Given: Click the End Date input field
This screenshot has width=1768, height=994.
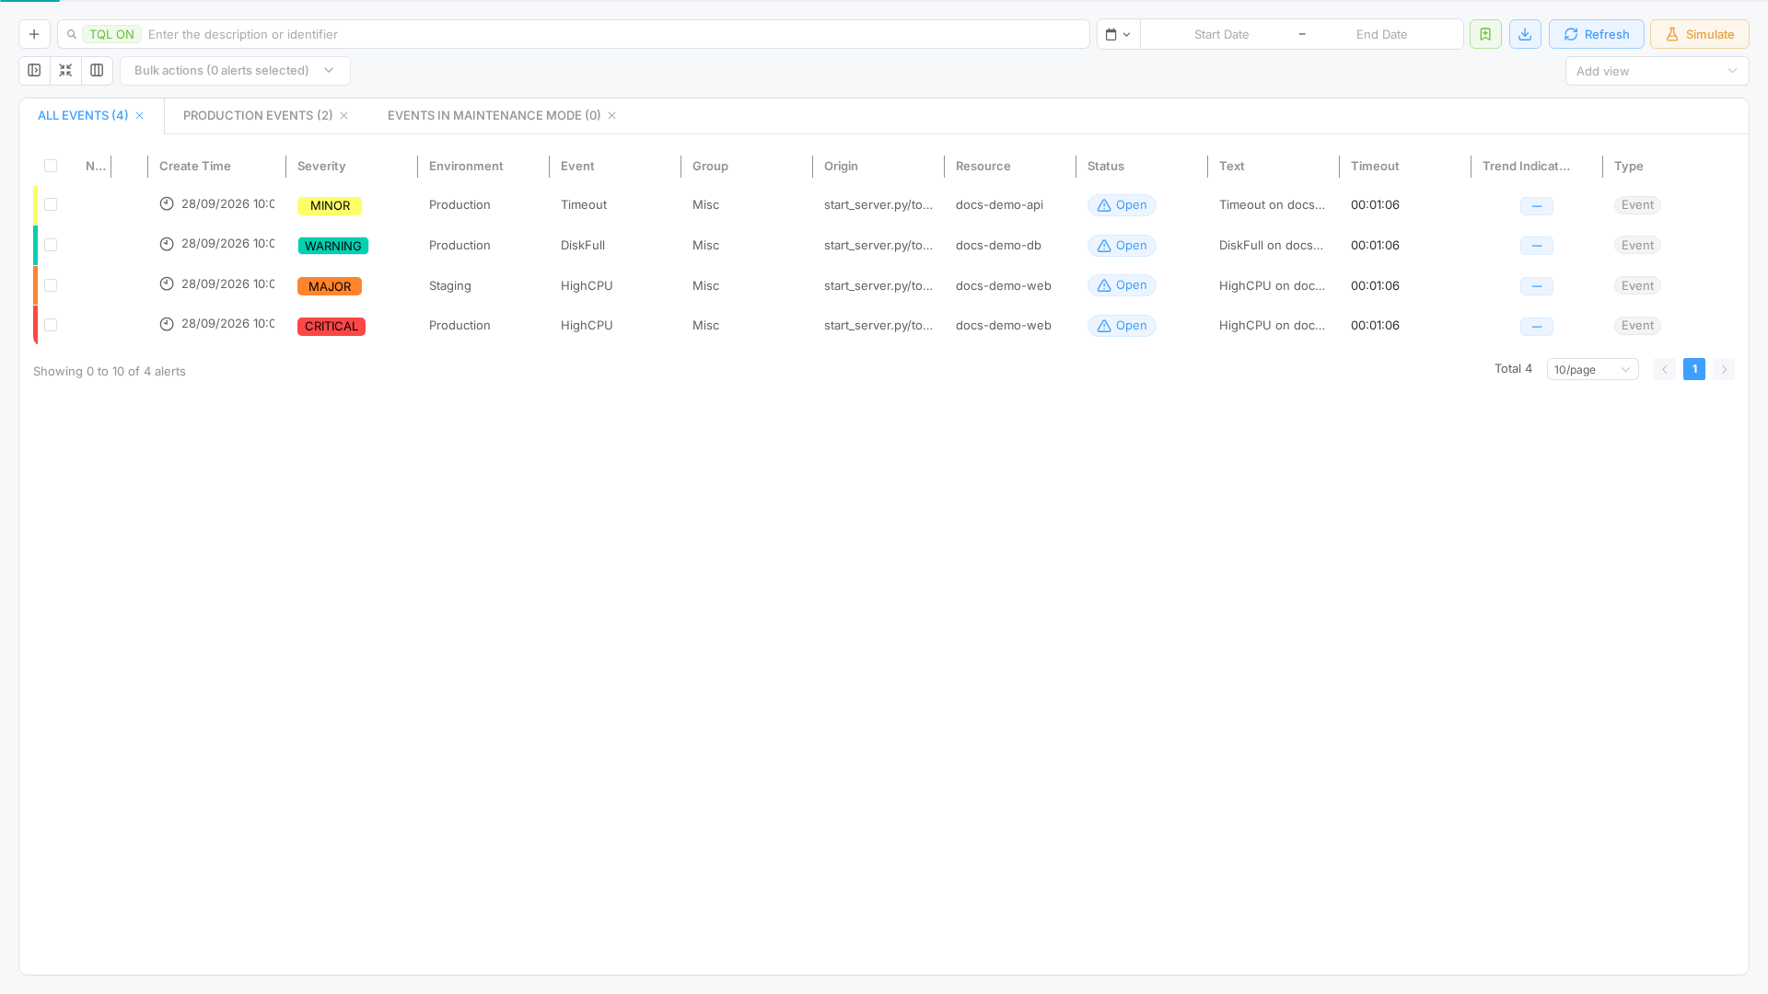Looking at the screenshot, I should 1381,34.
